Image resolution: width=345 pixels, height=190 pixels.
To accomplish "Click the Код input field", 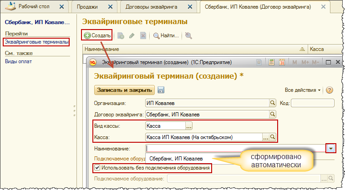I will click(312, 103).
